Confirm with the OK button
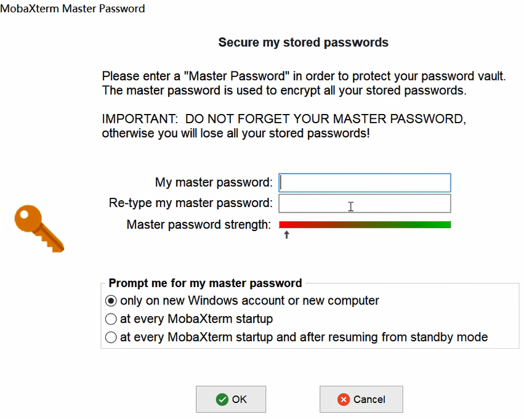 coord(231,399)
